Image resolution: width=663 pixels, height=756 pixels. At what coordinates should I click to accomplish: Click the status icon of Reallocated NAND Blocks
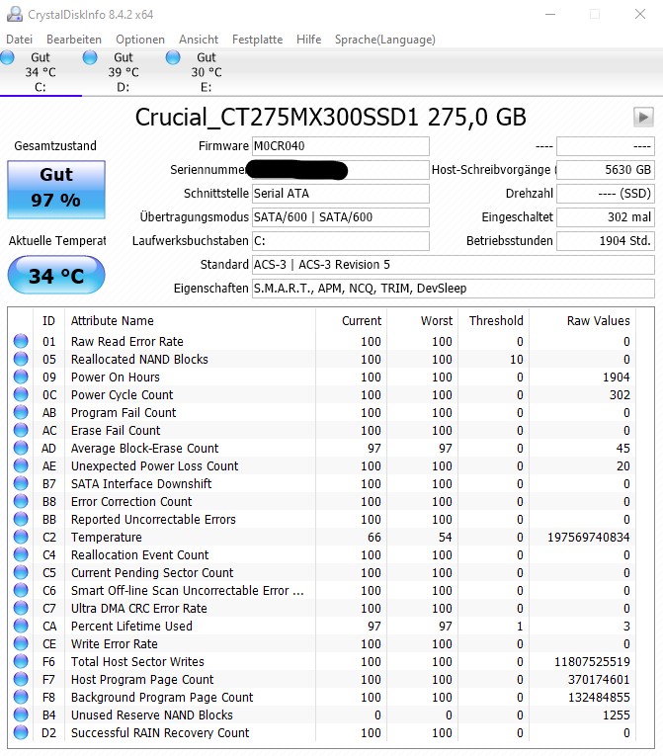21,359
